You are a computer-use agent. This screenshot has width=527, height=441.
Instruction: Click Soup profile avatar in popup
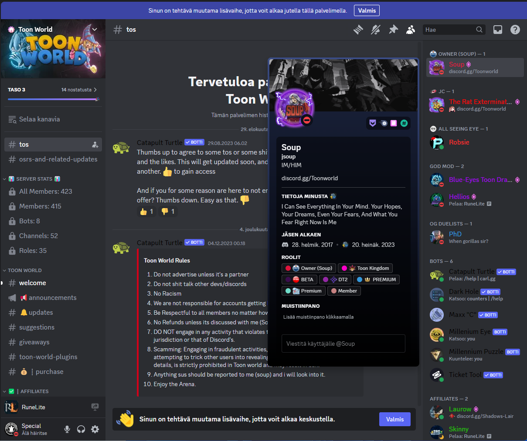coord(295,108)
